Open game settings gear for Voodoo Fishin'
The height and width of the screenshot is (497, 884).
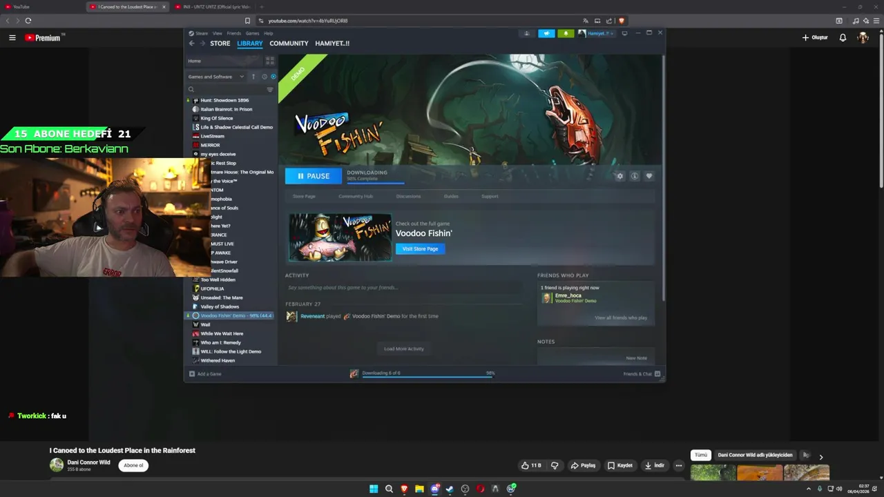619,176
